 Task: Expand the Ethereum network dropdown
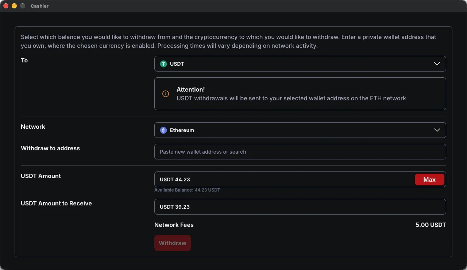tap(300, 130)
